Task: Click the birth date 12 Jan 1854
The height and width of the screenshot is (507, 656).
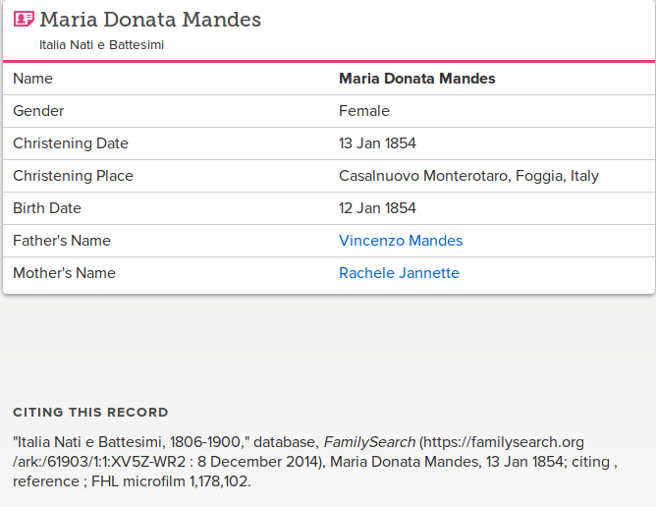Action: click(377, 208)
